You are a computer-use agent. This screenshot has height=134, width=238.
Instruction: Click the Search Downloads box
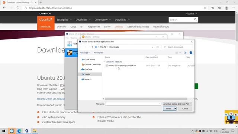(x=177, y=47)
